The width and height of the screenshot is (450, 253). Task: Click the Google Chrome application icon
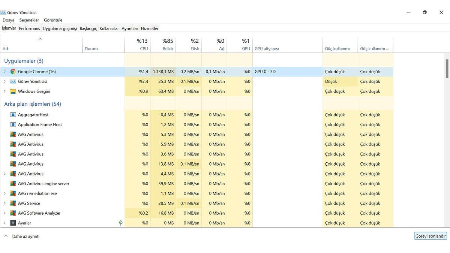click(13, 71)
